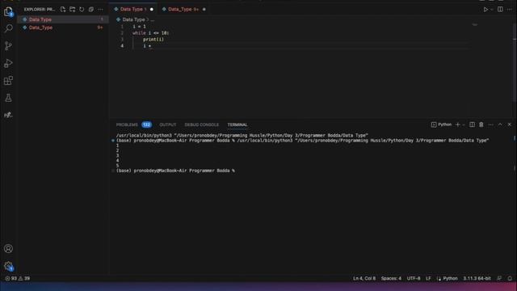Click the terminal output line '5'

click(117, 166)
